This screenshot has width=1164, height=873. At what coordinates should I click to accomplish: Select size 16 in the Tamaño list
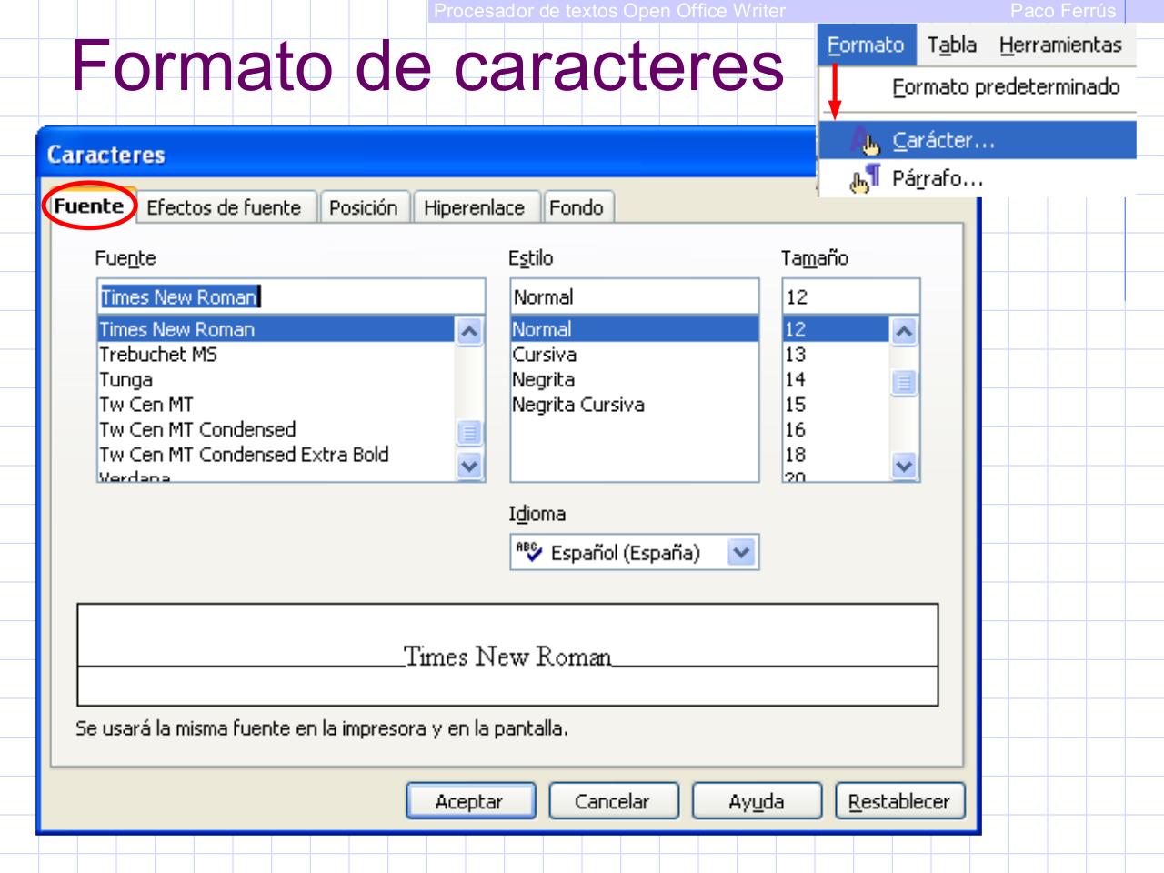point(796,428)
